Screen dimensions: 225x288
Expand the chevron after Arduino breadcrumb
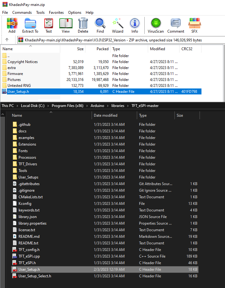point(108,106)
